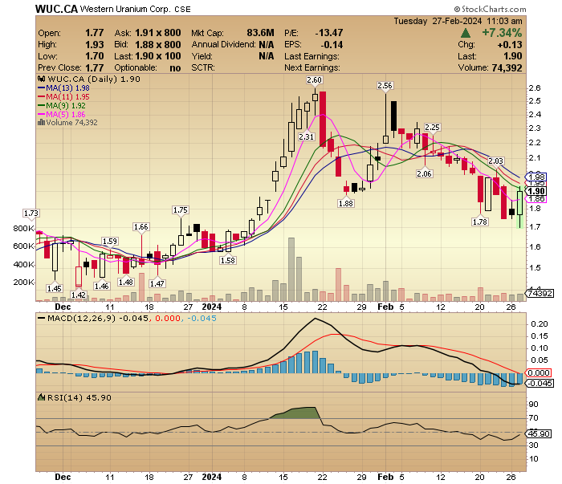This screenshot has width=562, height=484.
Task: Click the Mkt Cap value 83.6M
Action: point(261,33)
